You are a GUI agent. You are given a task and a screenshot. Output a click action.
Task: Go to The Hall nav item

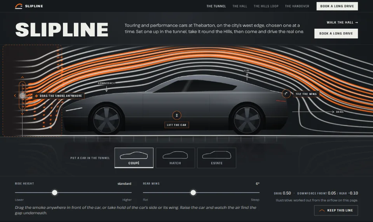point(240,6)
